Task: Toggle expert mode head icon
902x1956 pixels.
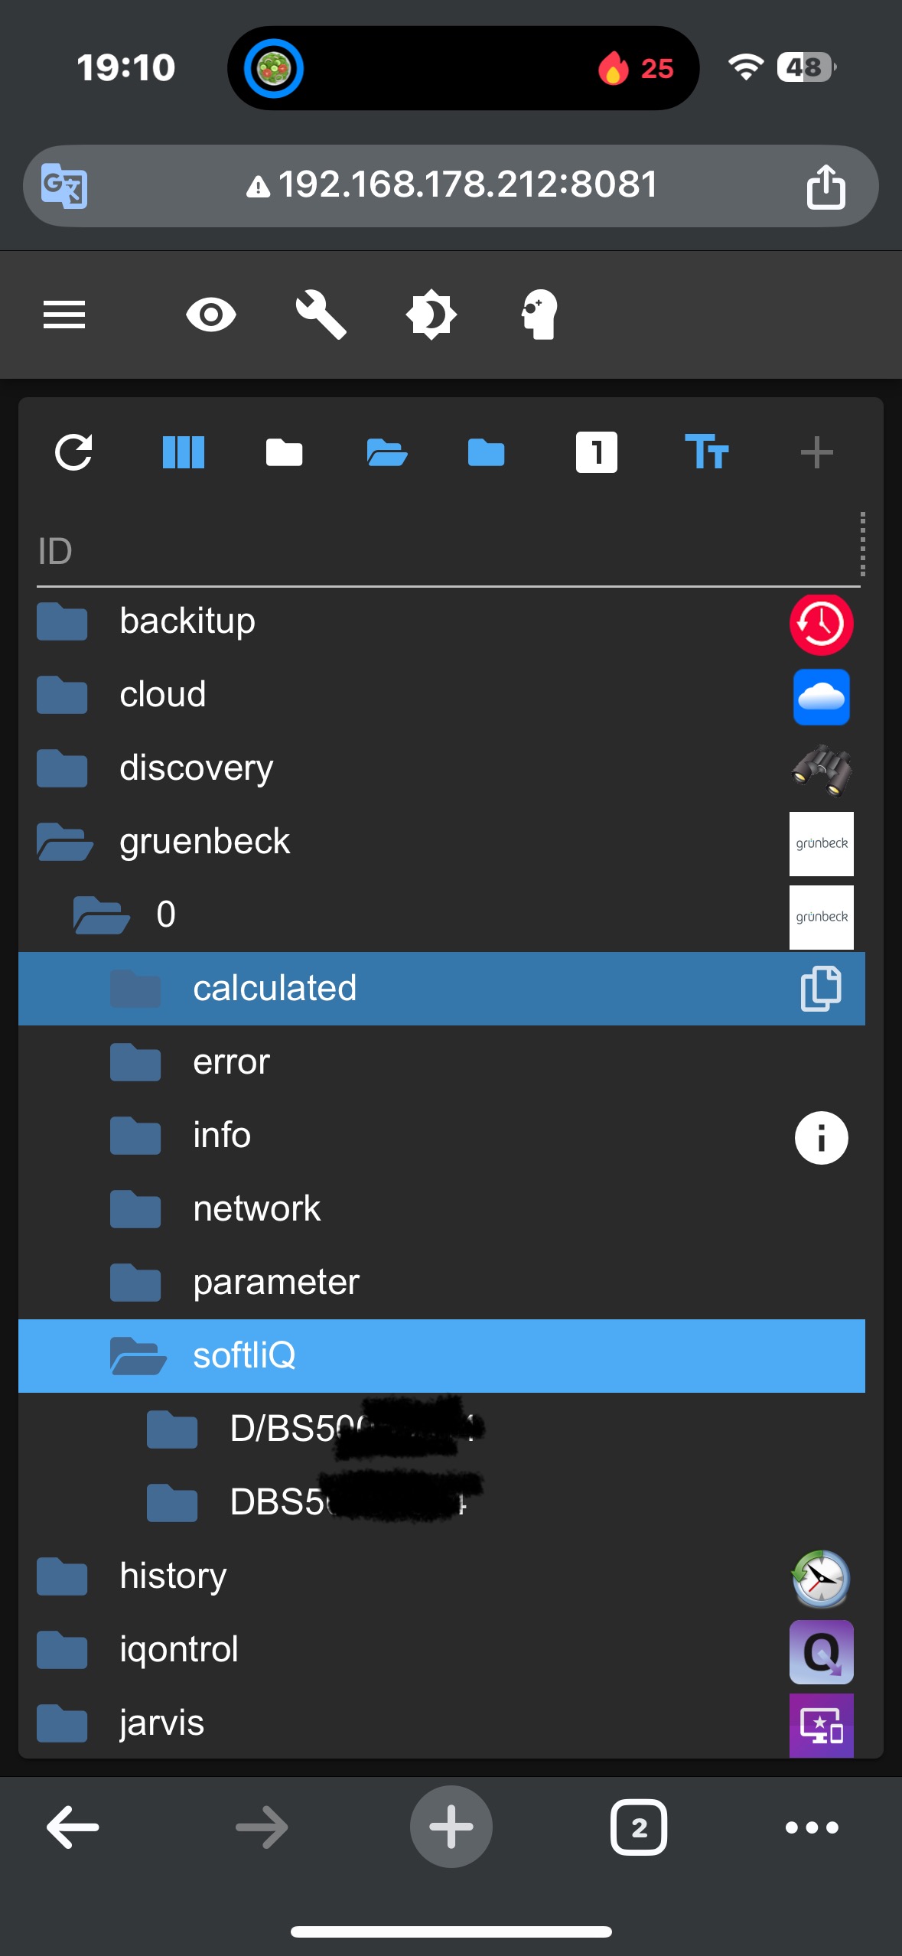Action: point(539,315)
